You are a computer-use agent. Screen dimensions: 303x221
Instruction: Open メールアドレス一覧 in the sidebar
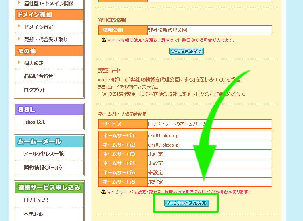[44, 154]
